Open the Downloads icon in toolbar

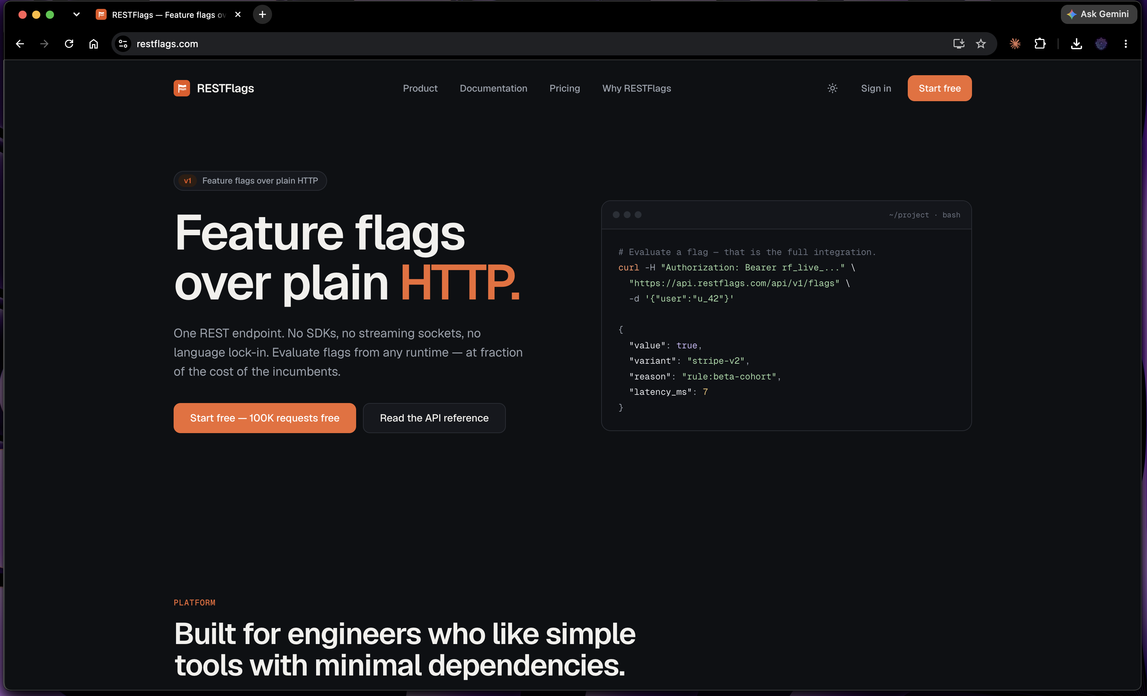[x=1076, y=44]
